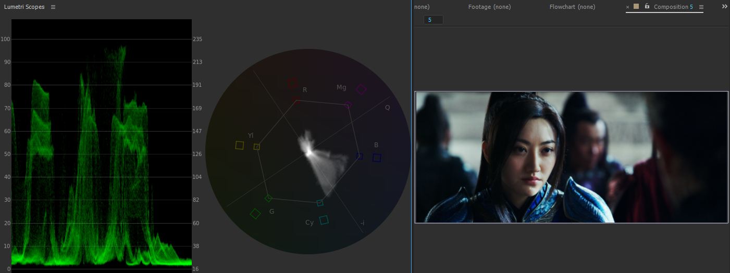Open the Composition panel hamburger menu
Image resolution: width=730 pixels, height=273 pixels.
(701, 7)
